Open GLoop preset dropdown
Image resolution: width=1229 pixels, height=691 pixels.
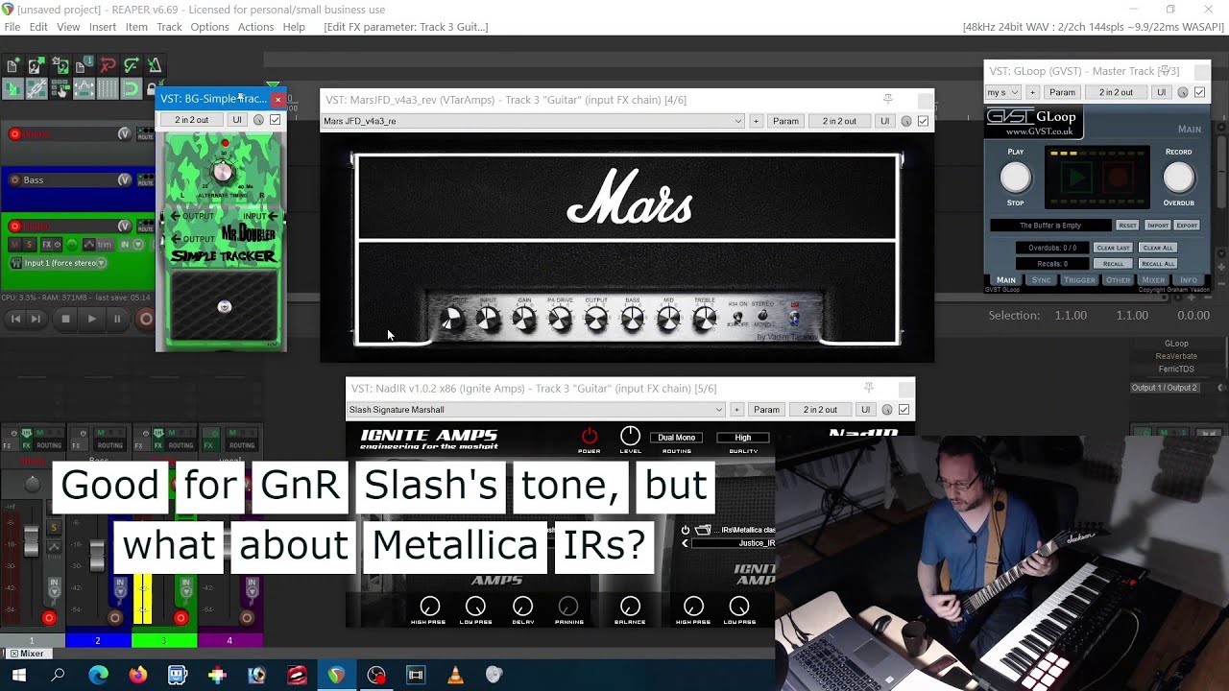click(1003, 92)
